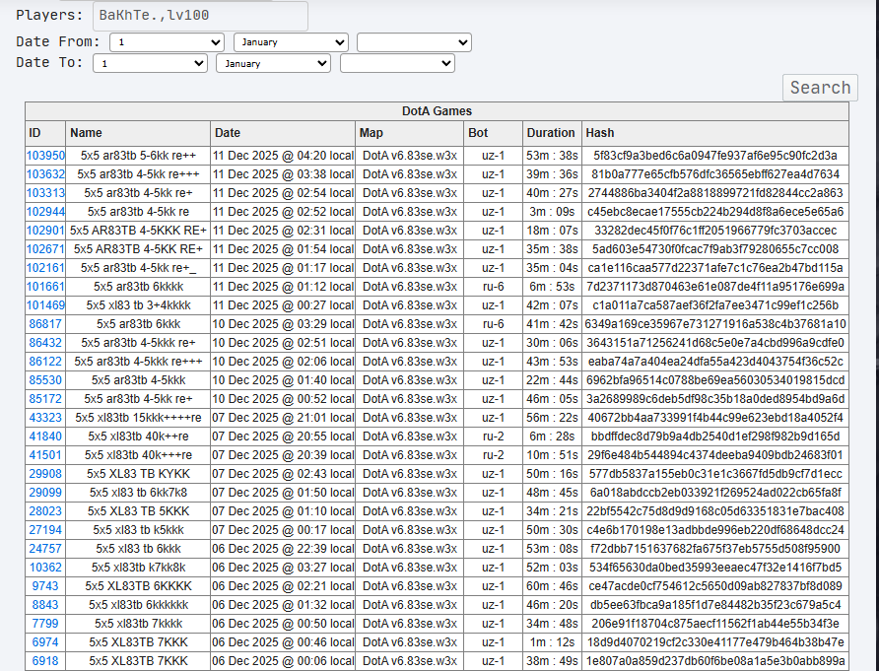Viewport: 879px width, 671px height.
Task: Open game ID 10362 link
Action: click(x=45, y=568)
